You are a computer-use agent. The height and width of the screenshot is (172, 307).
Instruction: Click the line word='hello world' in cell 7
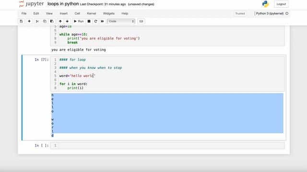click(77, 75)
